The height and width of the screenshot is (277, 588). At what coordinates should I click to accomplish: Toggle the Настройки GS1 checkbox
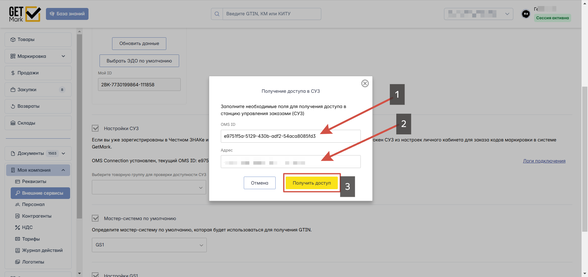pos(96,275)
